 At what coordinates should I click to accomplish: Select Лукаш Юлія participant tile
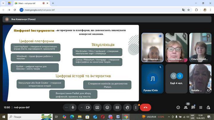click(152, 79)
